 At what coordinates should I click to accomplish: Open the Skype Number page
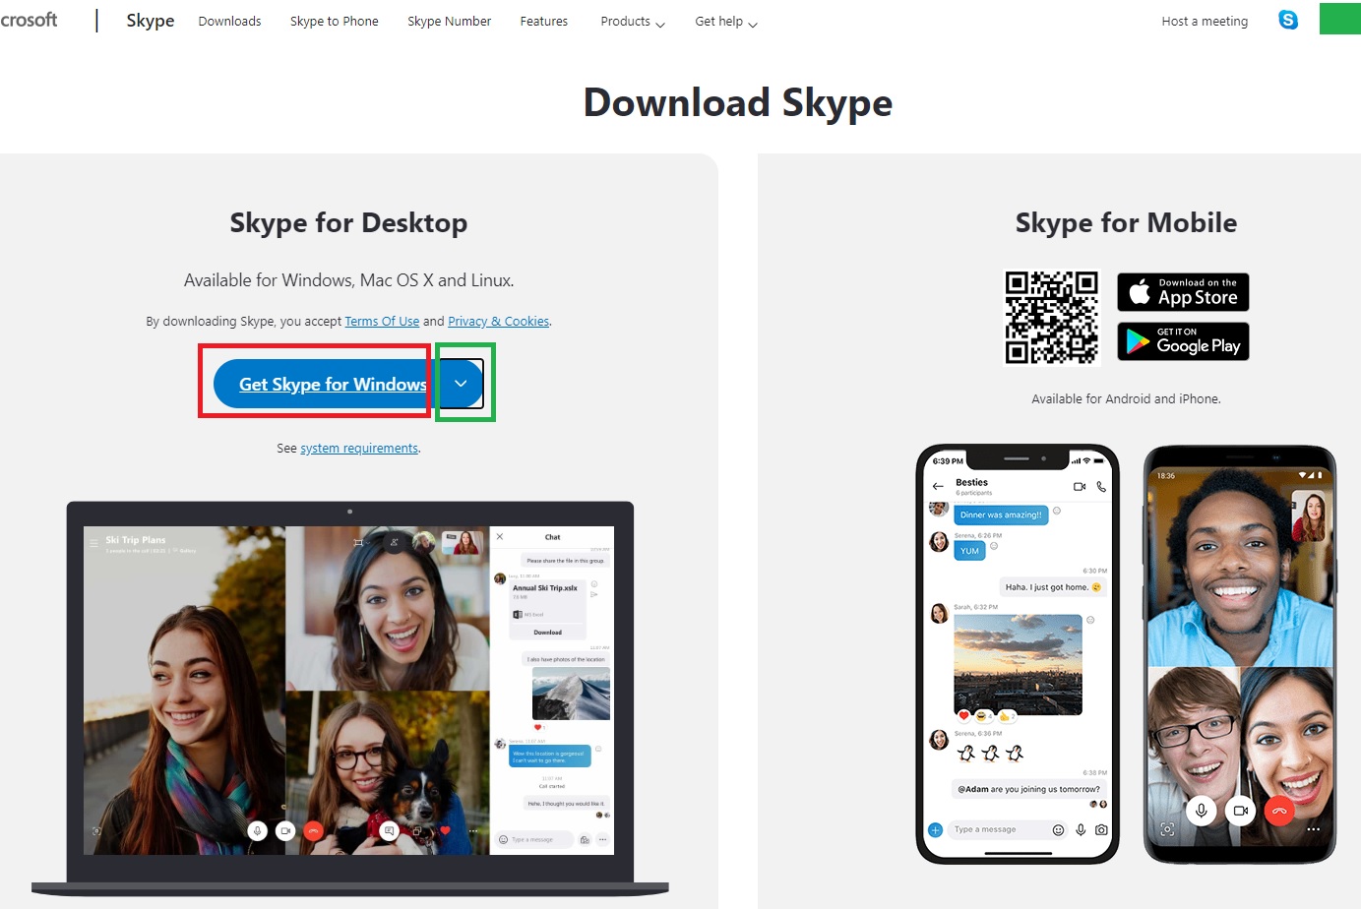[449, 21]
